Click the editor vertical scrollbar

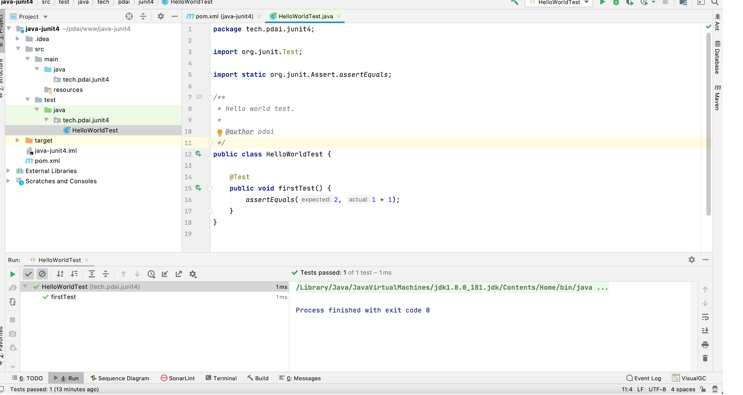(708, 124)
